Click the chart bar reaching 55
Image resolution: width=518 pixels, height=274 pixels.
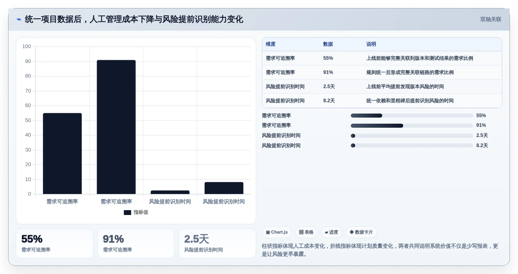tap(62, 154)
